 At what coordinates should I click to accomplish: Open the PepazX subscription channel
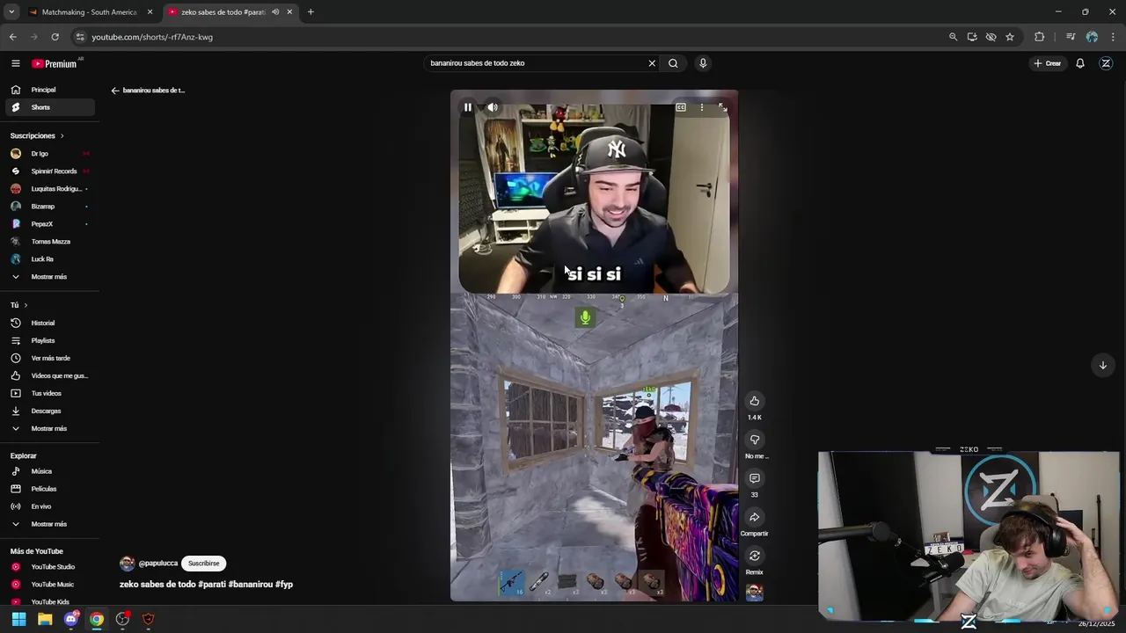(x=49, y=224)
